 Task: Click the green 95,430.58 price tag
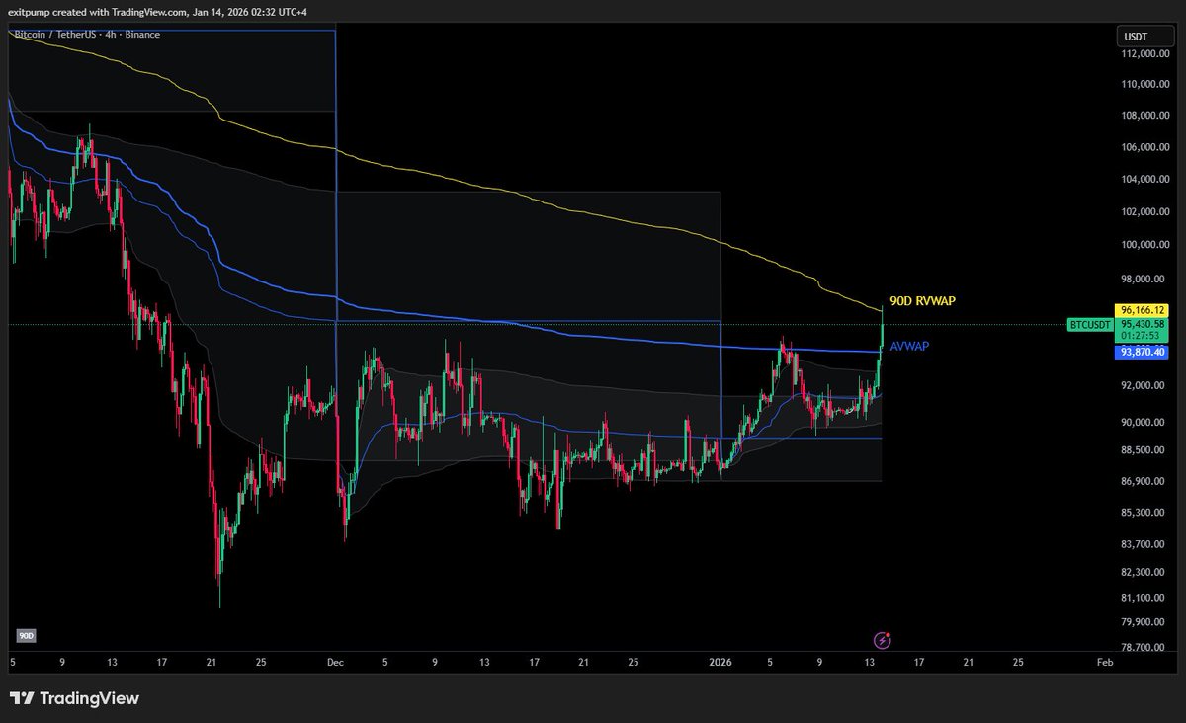point(1141,324)
